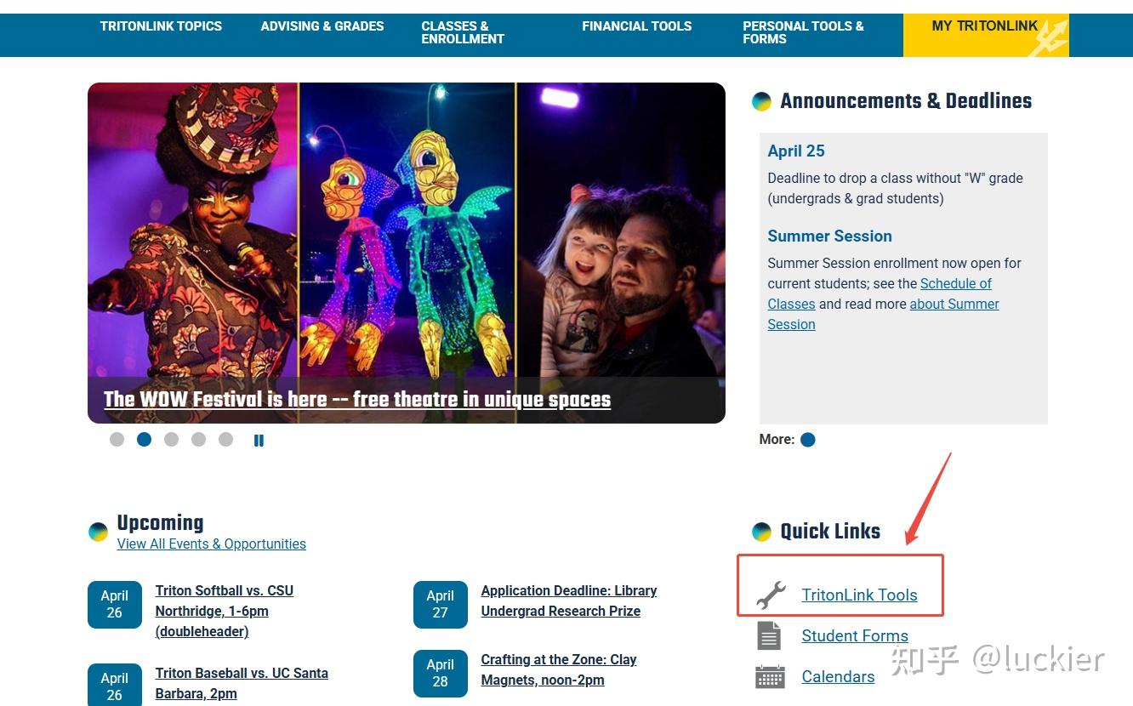Select the first carousel slide dot

click(117, 439)
